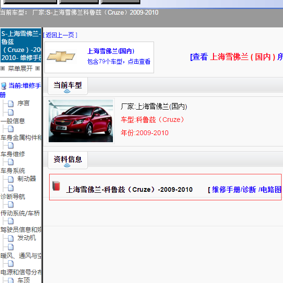Click page icon next to 制动器

(11, 179)
